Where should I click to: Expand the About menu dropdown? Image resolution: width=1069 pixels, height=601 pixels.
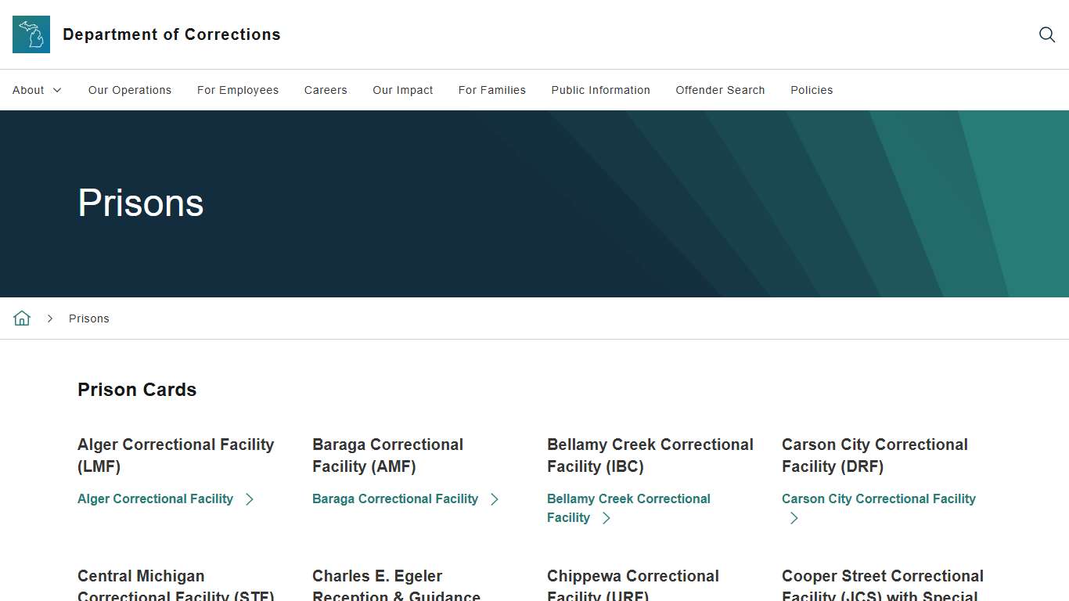click(x=37, y=90)
